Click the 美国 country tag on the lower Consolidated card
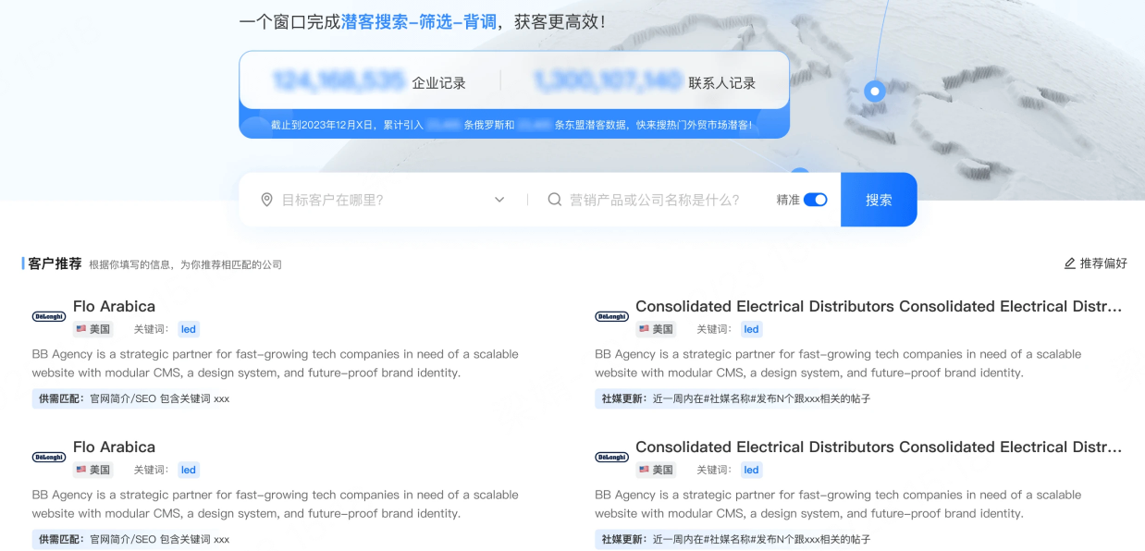This screenshot has height=551, width=1145. pos(656,470)
